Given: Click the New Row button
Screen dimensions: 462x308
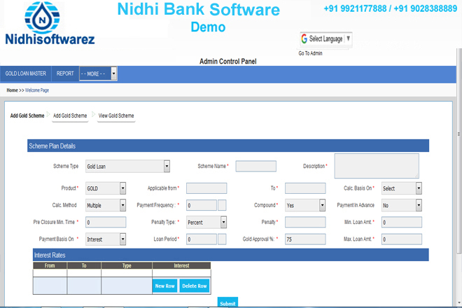Looking at the screenshot, I should coord(164,286).
